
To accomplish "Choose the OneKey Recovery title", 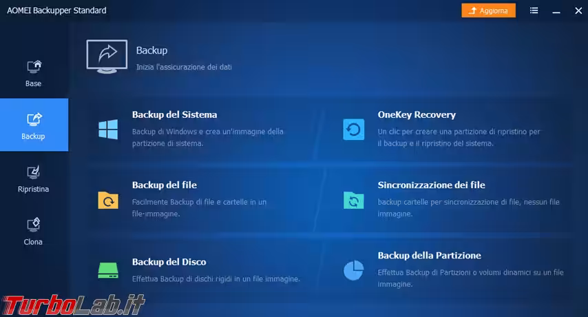I will coord(417,115).
